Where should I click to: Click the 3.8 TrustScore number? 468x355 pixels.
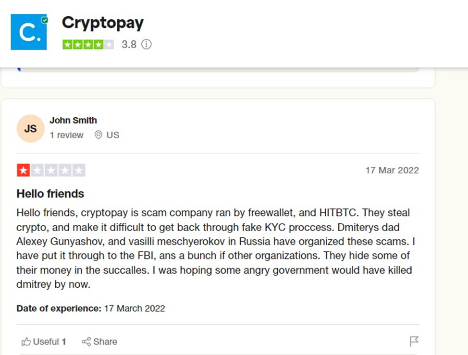click(129, 45)
